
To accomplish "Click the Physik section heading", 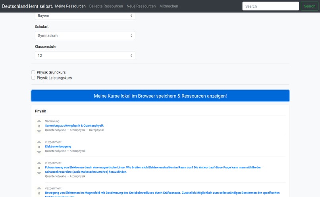I will 40,111.
